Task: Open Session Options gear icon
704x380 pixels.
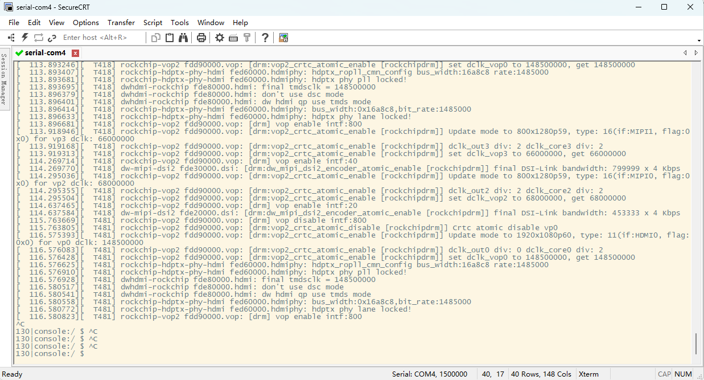Action: point(220,38)
